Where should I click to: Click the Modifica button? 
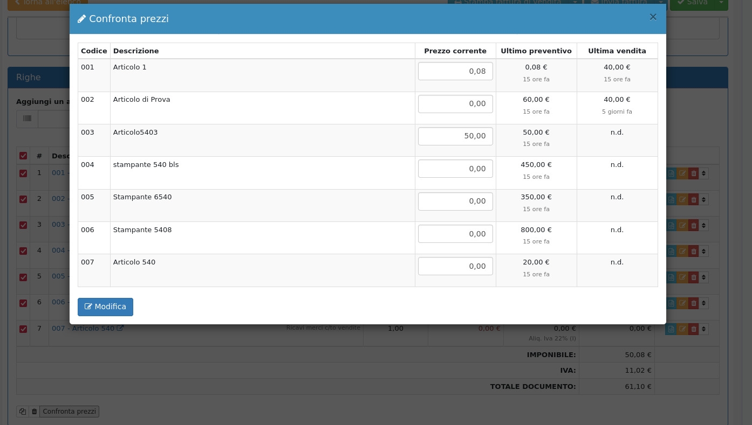click(x=105, y=307)
